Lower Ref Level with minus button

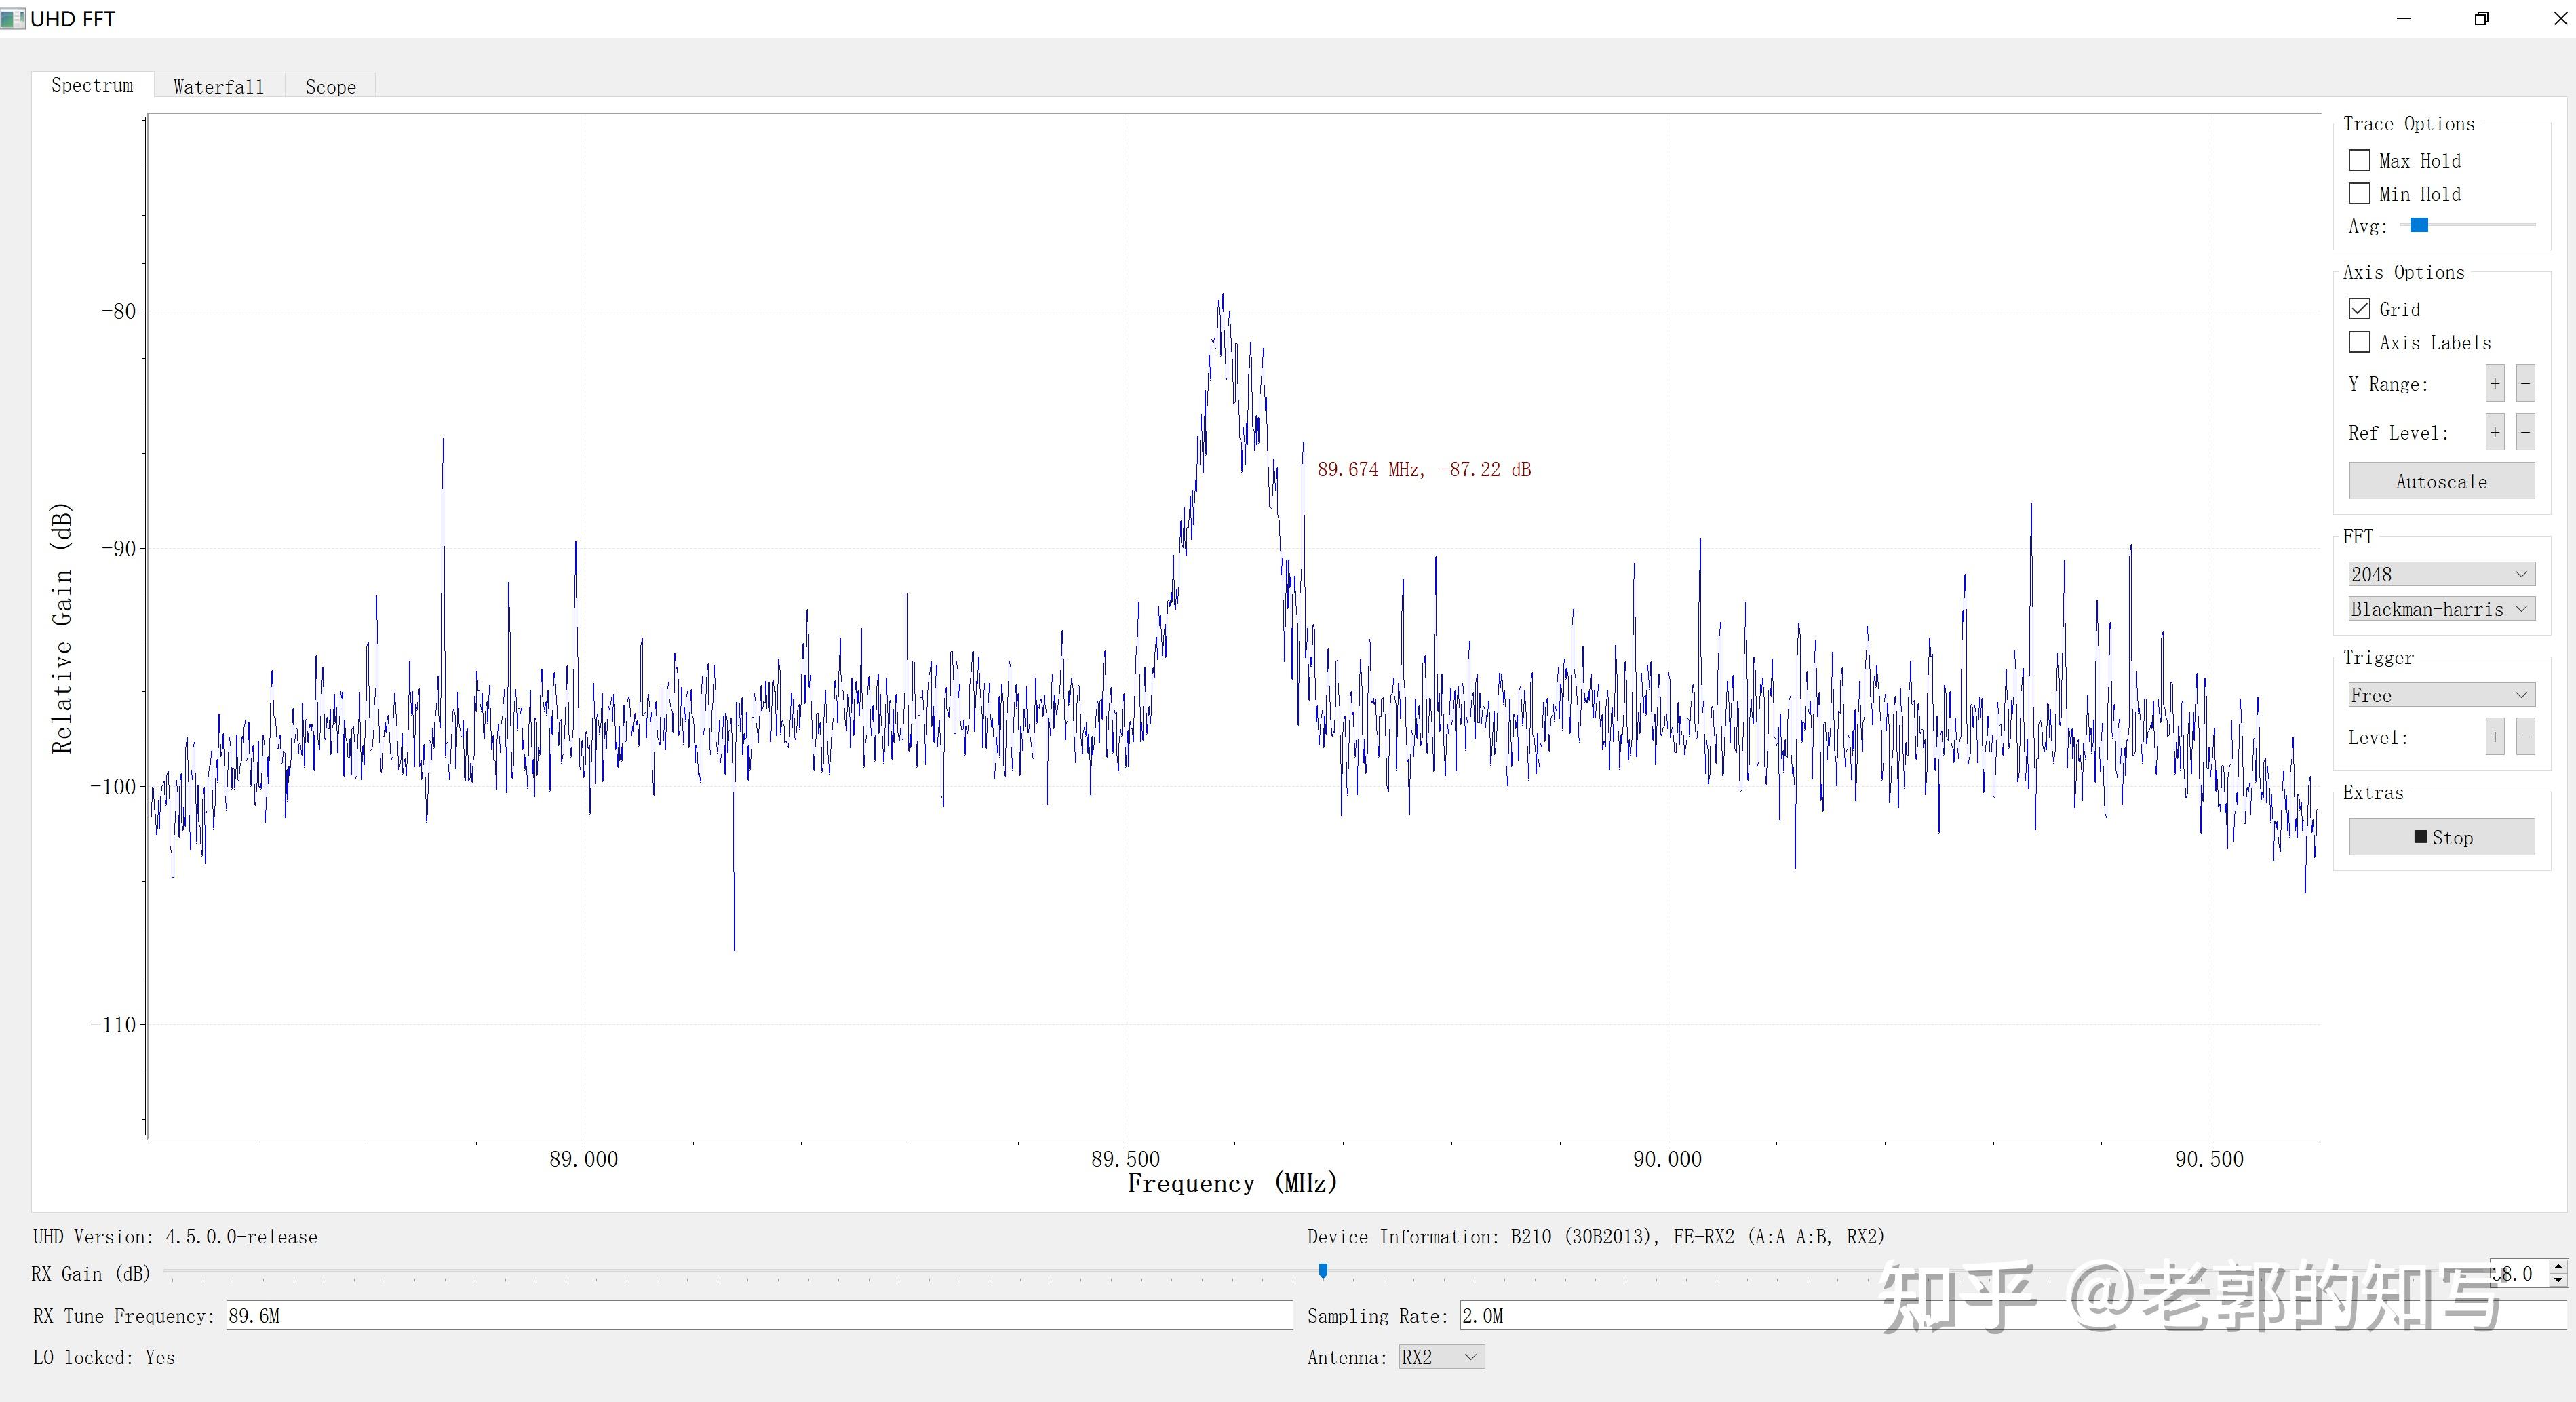[2525, 433]
